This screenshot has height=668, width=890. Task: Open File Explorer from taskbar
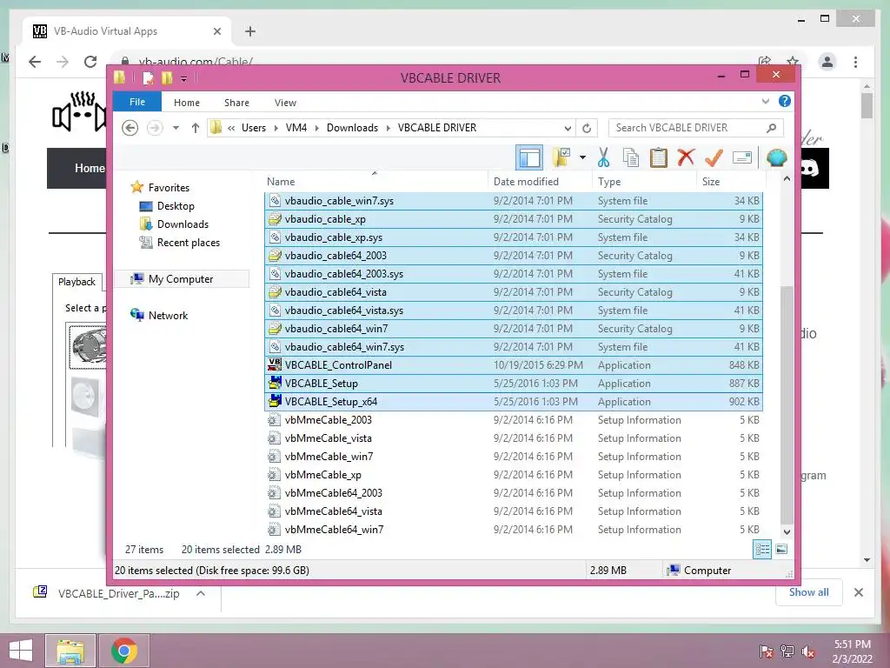coord(70,651)
